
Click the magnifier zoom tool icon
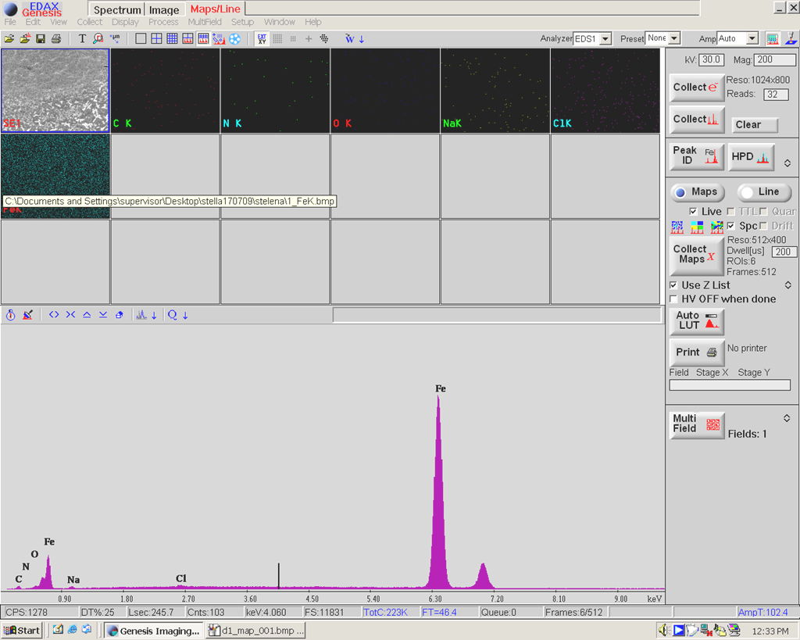click(98, 39)
